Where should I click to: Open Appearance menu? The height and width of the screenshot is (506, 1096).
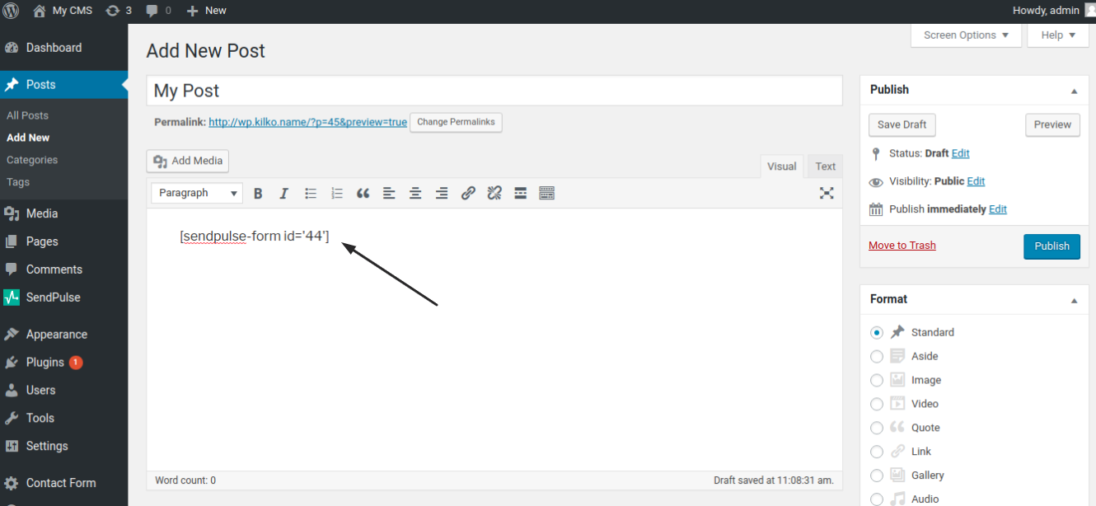tap(63, 335)
